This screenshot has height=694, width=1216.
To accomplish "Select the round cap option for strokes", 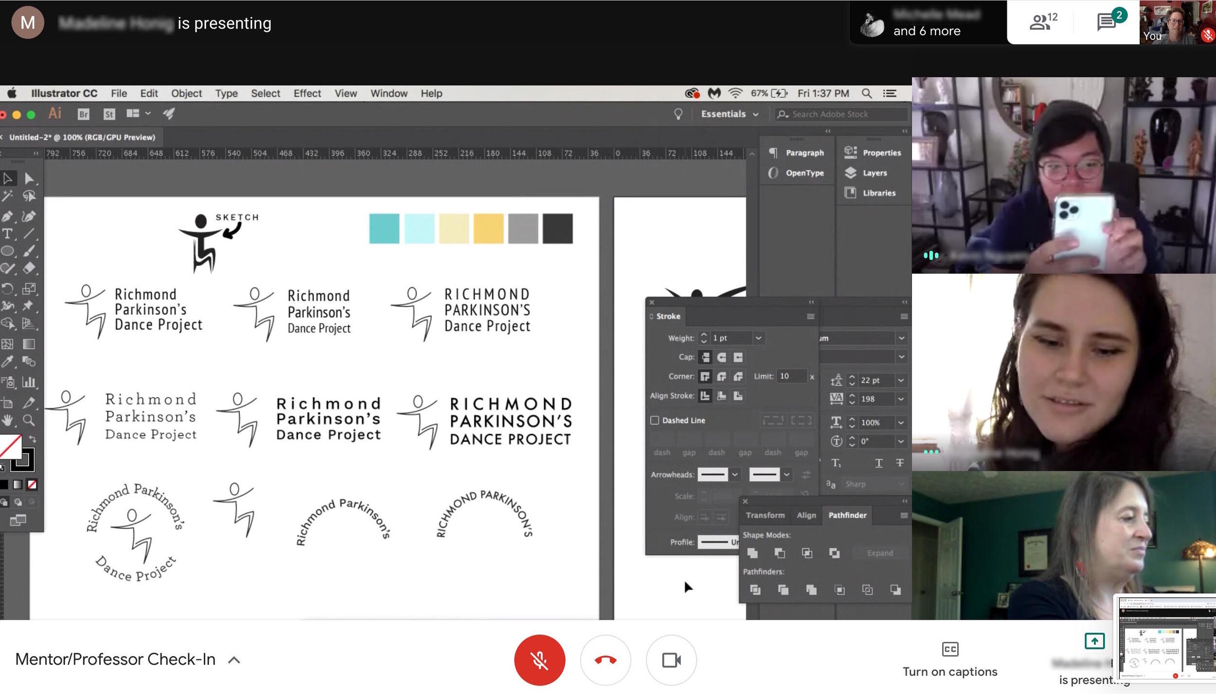I will [722, 357].
